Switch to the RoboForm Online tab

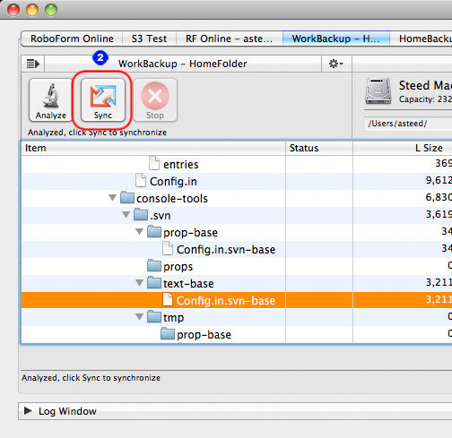(72, 39)
